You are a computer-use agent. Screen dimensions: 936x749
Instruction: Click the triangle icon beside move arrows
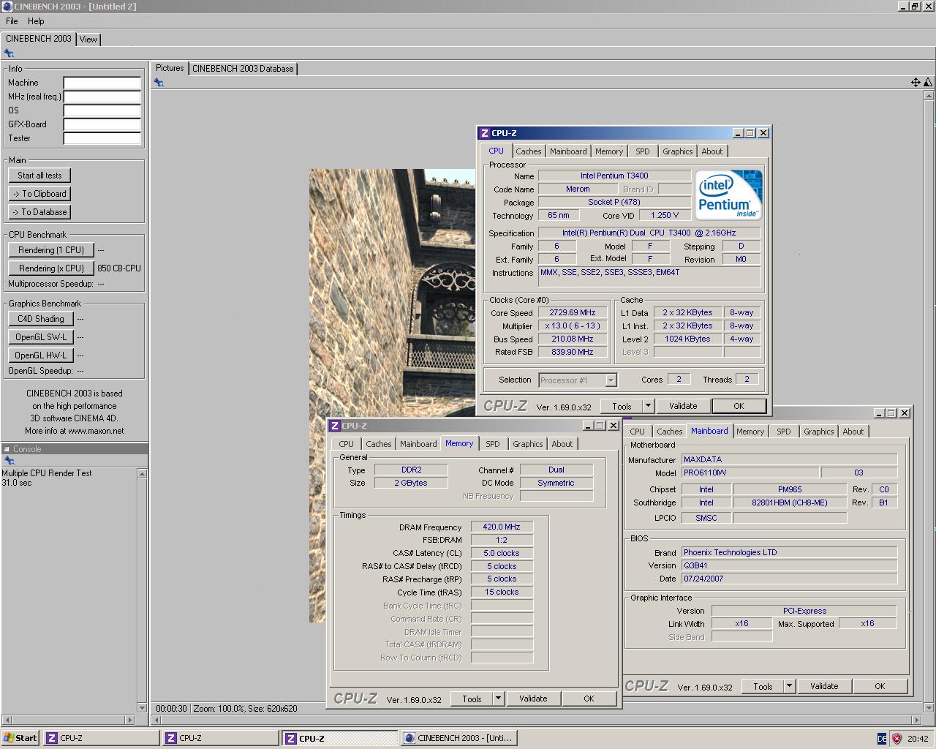click(928, 83)
